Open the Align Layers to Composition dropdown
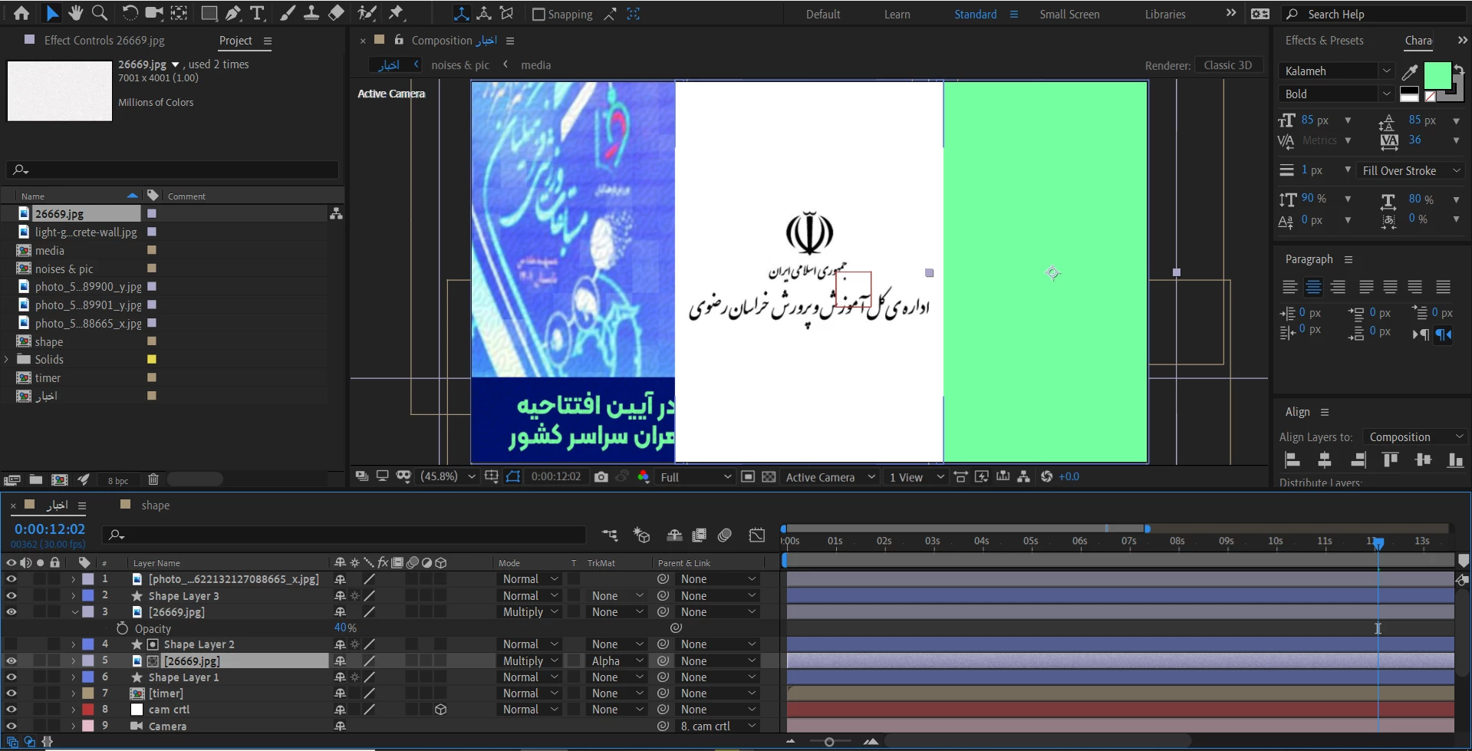 coord(1414,437)
